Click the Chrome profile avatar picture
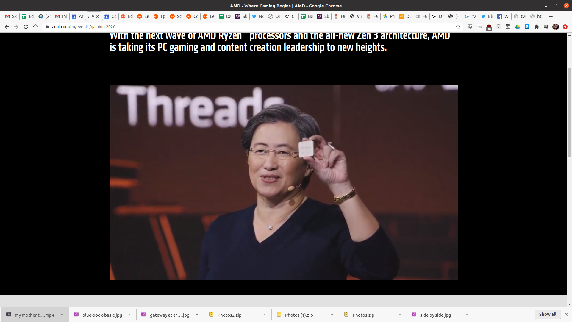Viewport: 572px width, 322px height. 556,27
